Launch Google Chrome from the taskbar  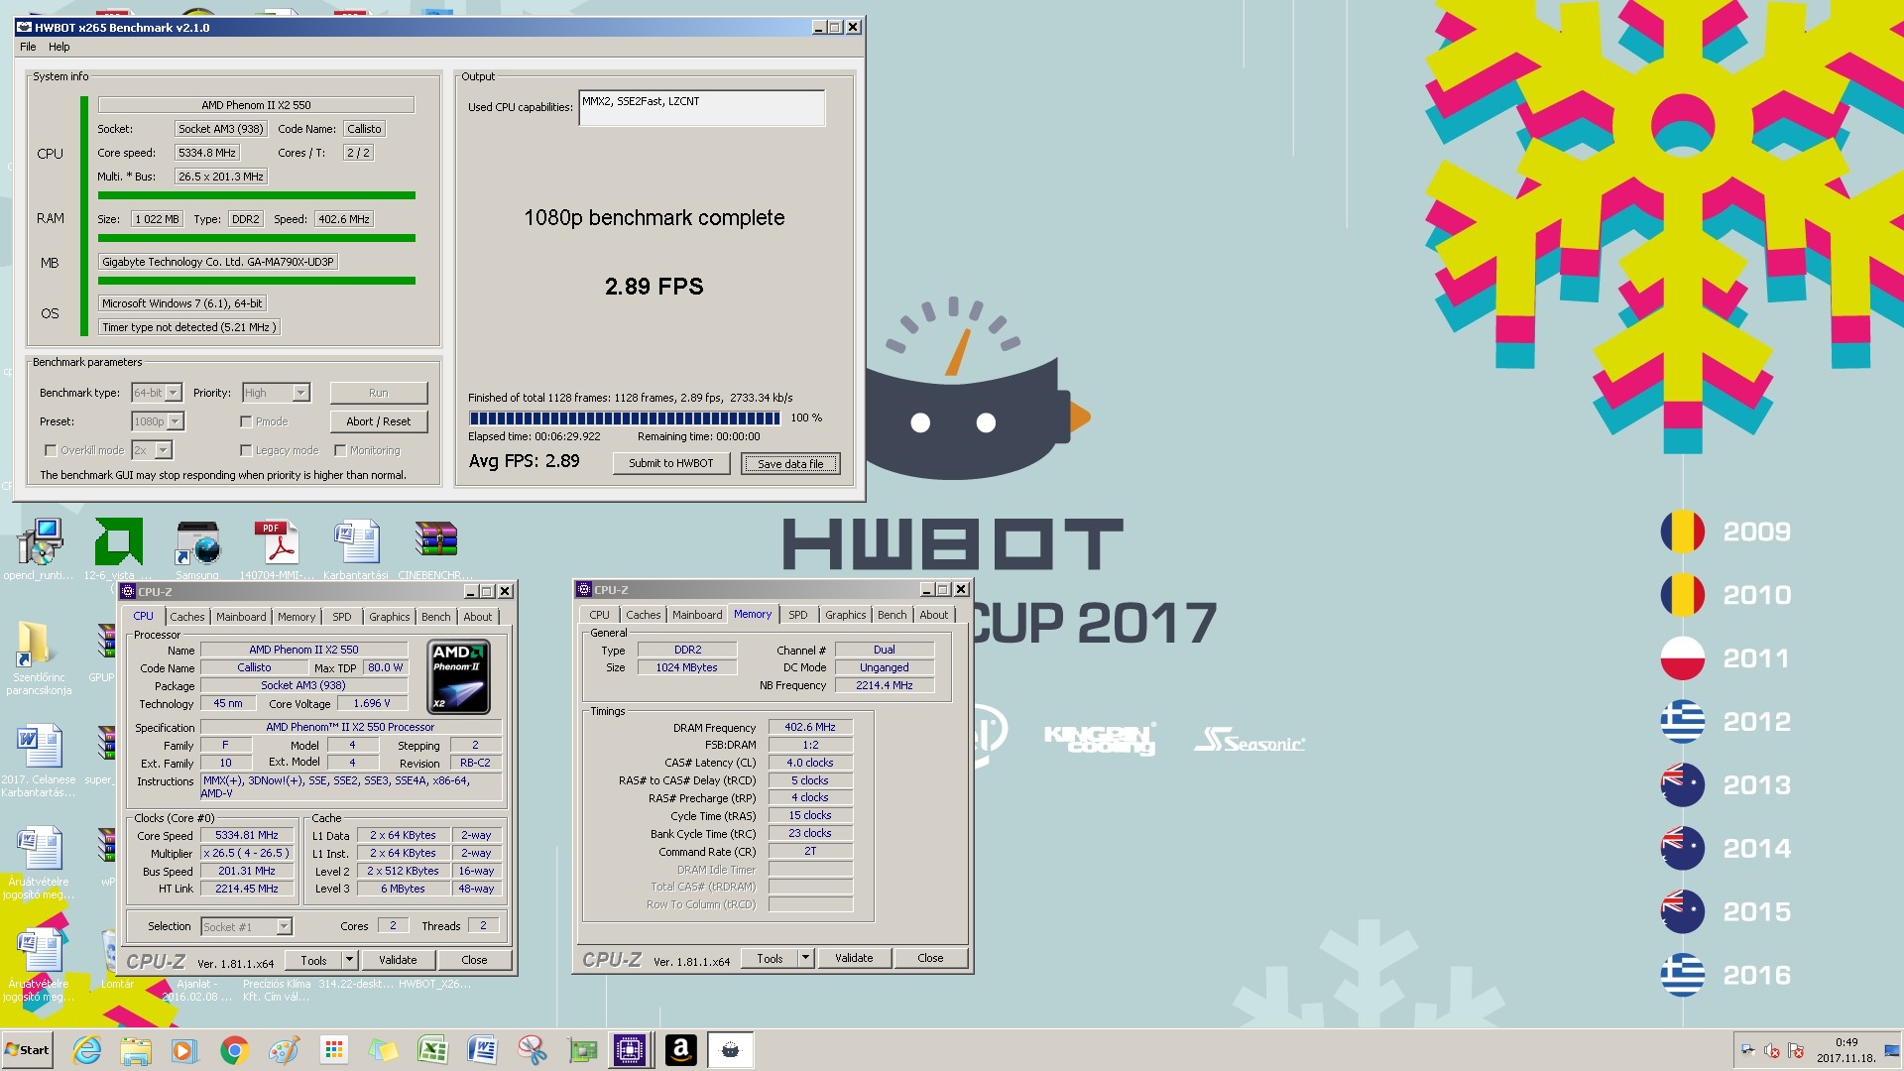234,1050
